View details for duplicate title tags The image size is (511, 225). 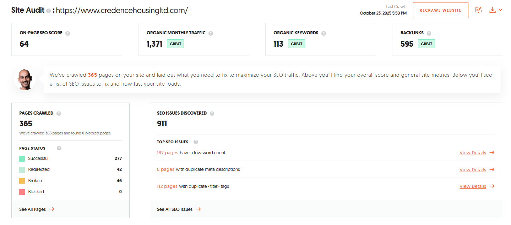[x=477, y=186]
